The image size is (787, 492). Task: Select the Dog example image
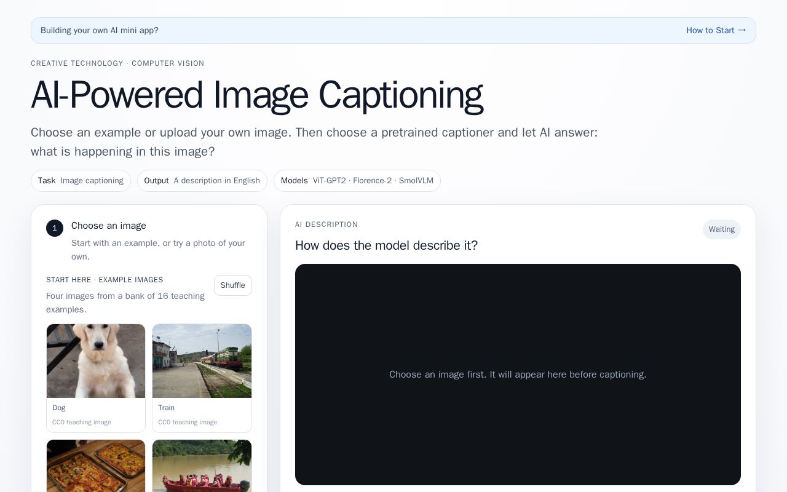click(x=96, y=378)
